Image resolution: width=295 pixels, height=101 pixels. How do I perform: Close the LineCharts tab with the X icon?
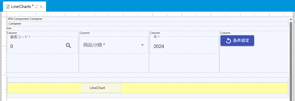[41, 7]
